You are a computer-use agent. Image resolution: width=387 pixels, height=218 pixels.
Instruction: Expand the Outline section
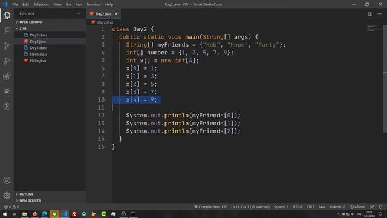(50, 194)
